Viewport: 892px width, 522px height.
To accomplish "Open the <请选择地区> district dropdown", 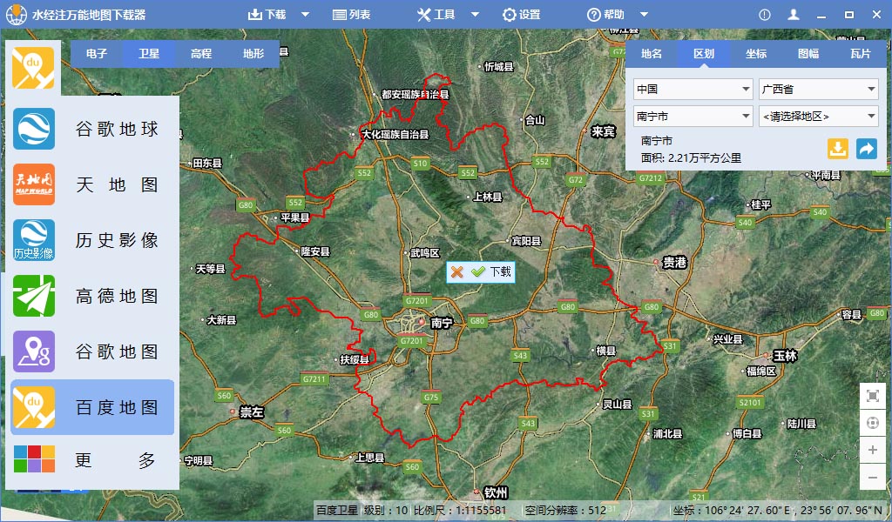I will [818, 115].
